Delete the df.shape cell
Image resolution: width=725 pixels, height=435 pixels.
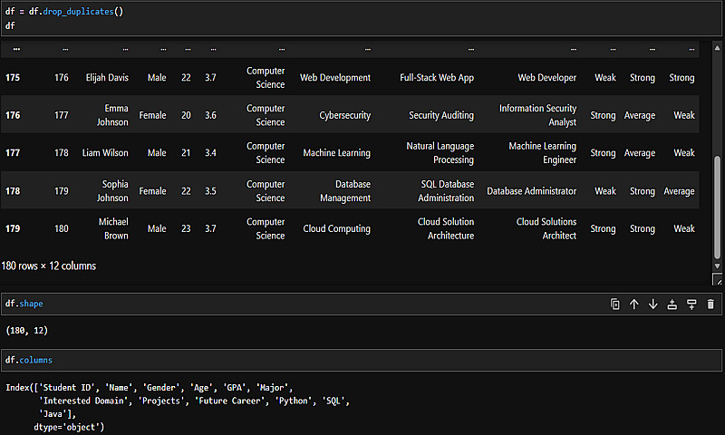pos(710,304)
